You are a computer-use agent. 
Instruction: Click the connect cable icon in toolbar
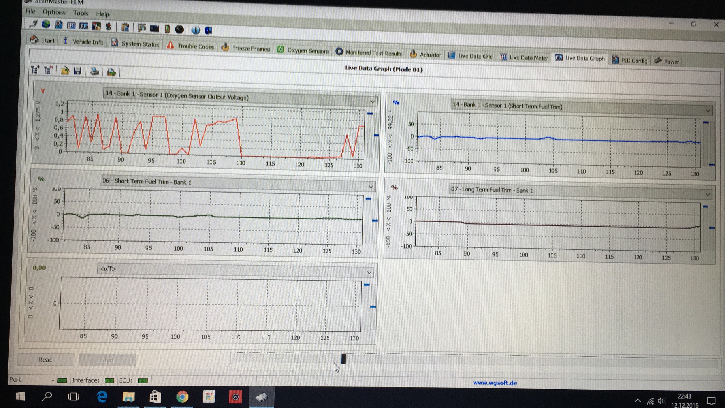pos(34,24)
